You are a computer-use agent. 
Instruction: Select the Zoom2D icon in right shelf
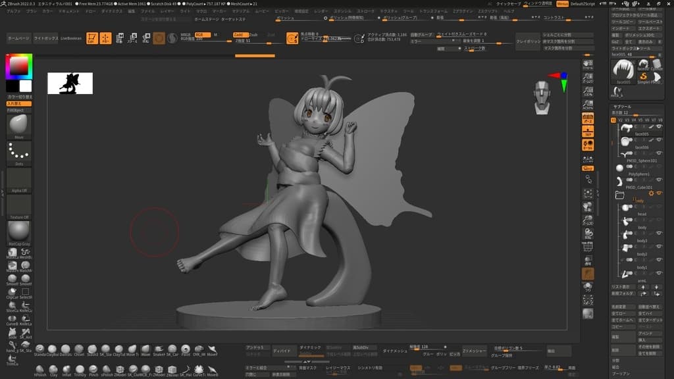coord(588,78)
